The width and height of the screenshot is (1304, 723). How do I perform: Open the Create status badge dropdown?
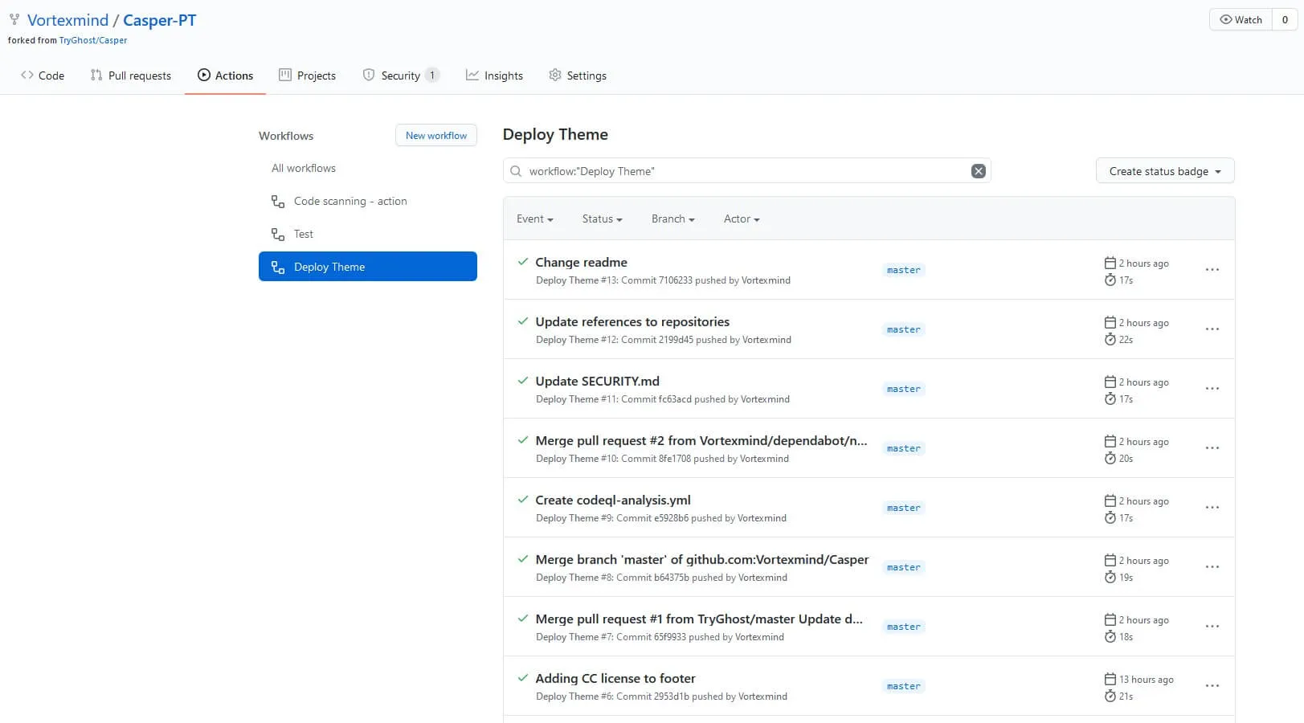coord(1165,171)
